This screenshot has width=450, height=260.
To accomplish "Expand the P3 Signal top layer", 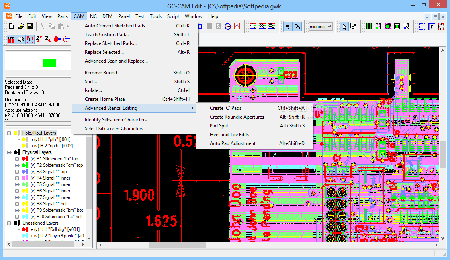I will coord(17,172).
